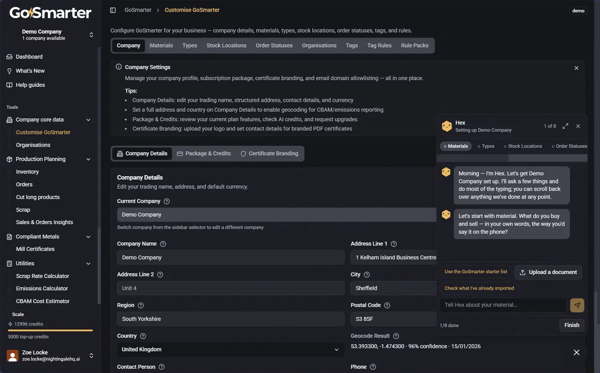Click the Company core data icon
Viewport: 600px width, 373px height.
[x=9, y=120]
